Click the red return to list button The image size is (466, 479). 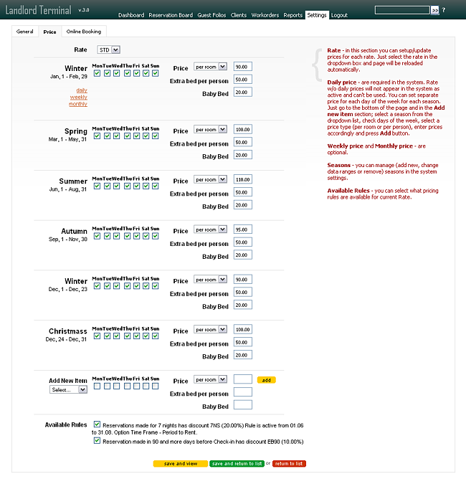pos(289,463)
